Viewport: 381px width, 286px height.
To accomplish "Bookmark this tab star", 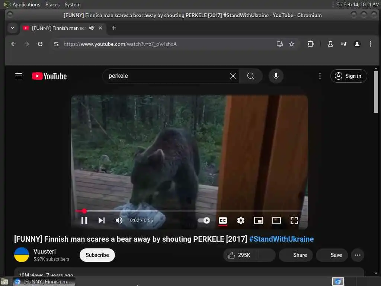I will (292, 44).
